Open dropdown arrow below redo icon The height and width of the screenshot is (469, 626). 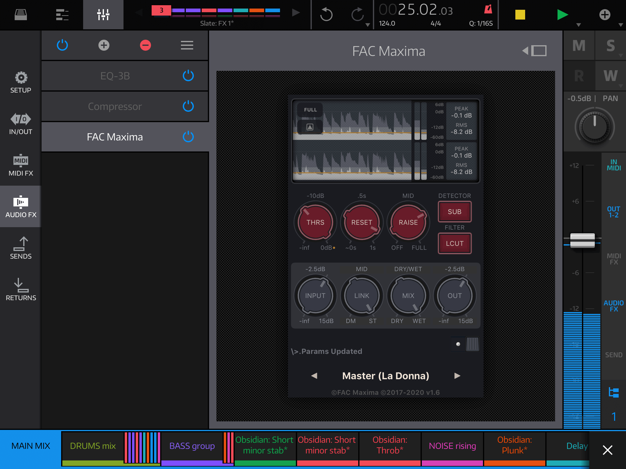(x=368, y=25)
